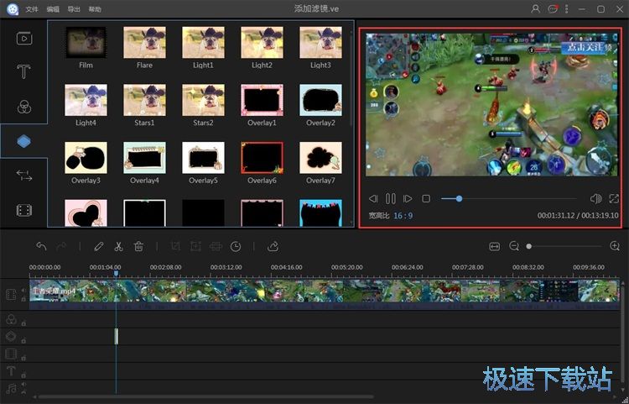Click the export share icon
The image size is (629, 404).
pyautogui.click(x=273, y=246)
